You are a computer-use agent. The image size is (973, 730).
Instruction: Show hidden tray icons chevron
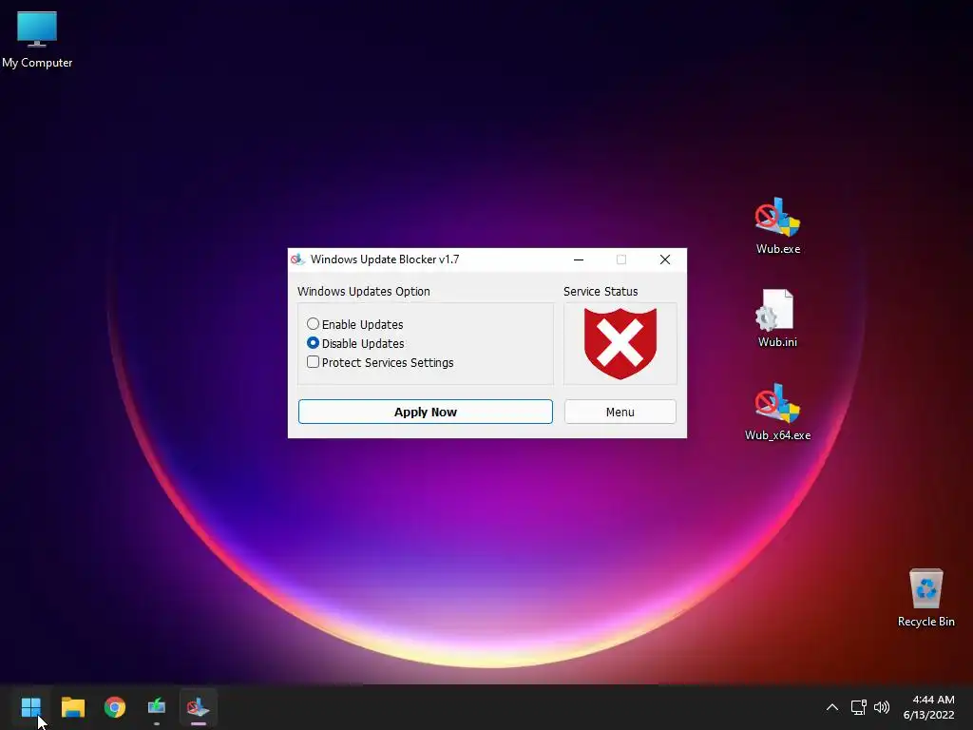coord(832,707)
